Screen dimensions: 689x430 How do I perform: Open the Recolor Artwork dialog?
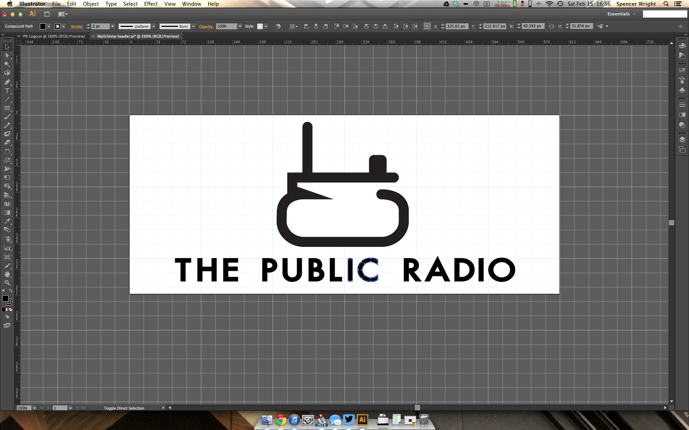278,26
